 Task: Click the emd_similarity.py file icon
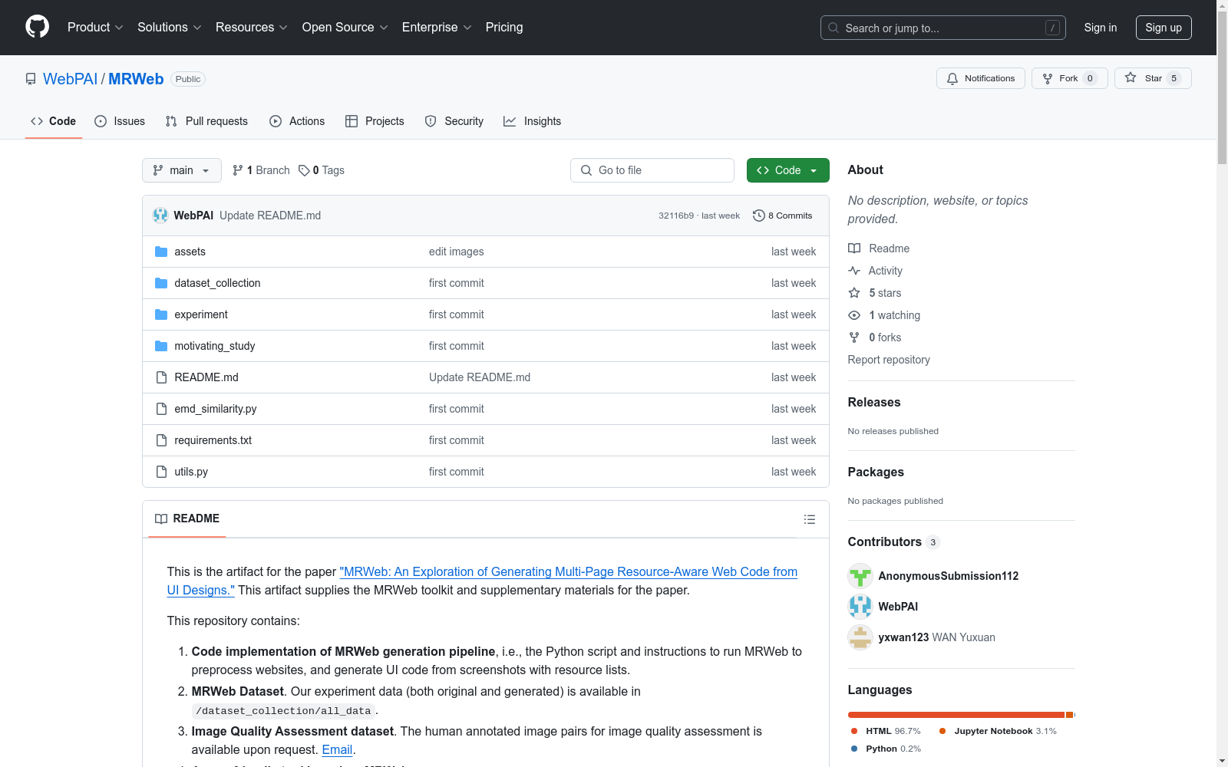point(161,409)
